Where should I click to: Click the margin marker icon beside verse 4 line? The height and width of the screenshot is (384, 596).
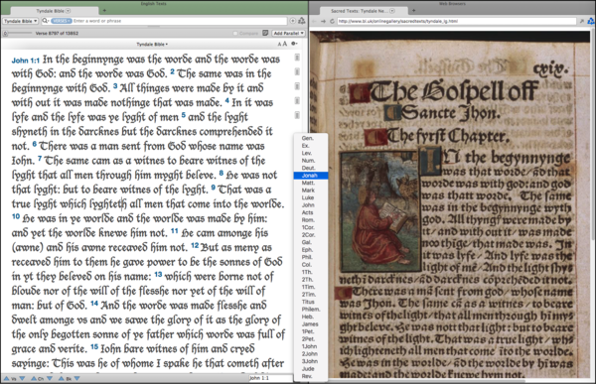click(x=297, y=100)
